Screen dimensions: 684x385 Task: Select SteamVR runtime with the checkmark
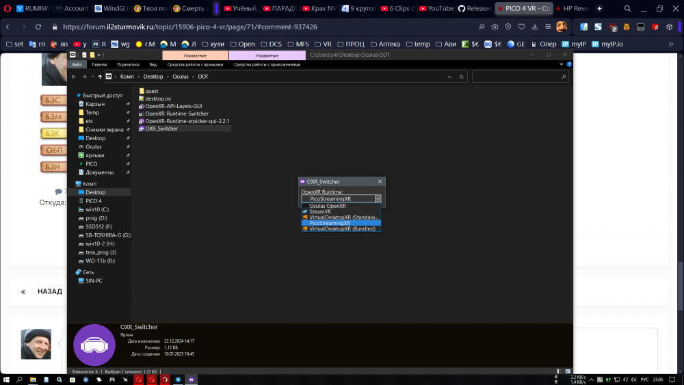point(319,211)
